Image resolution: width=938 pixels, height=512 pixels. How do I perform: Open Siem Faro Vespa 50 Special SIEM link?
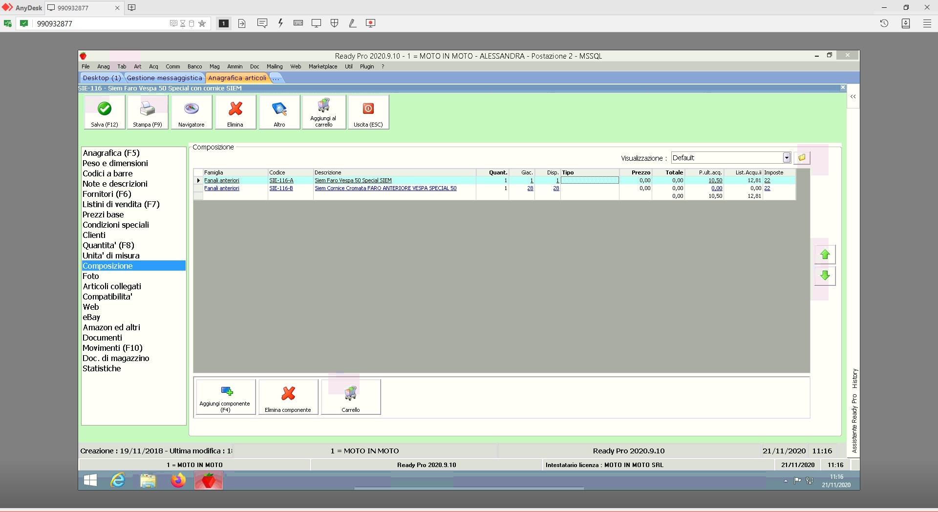pyautogui.click(x=353, y=180)
